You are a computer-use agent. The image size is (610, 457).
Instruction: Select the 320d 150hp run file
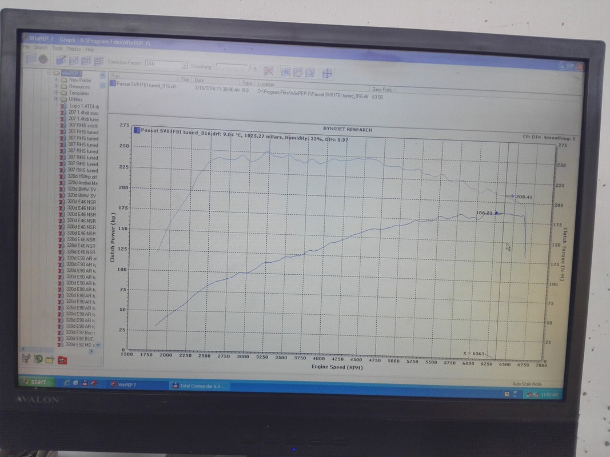click(x=78, y=177)
